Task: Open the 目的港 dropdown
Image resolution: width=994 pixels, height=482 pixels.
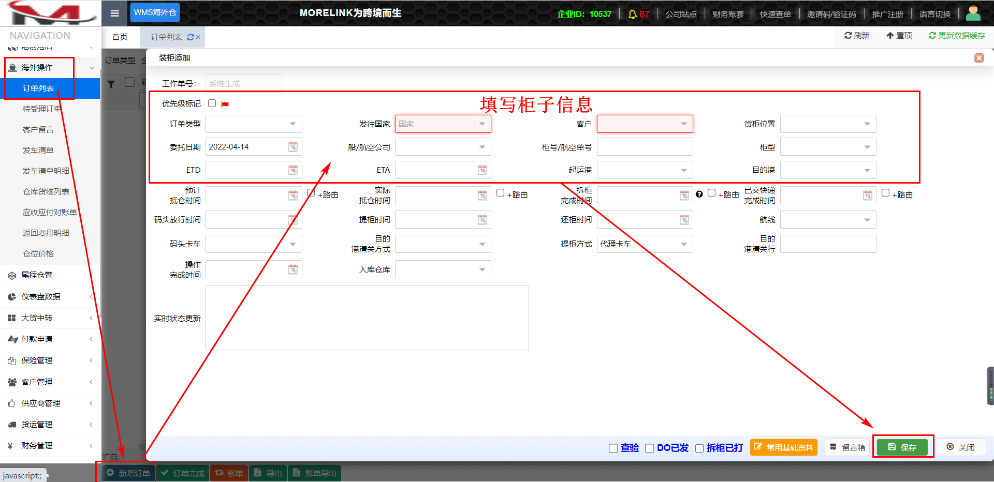Action: [x=828, y=170]
